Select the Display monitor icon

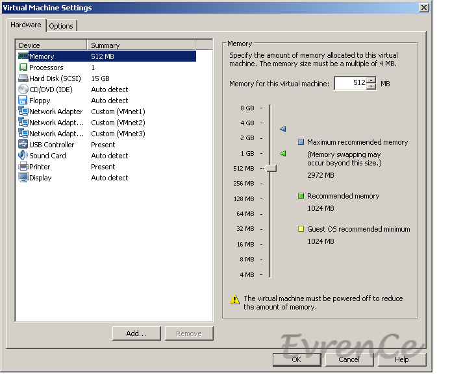[x=23, y=178]
